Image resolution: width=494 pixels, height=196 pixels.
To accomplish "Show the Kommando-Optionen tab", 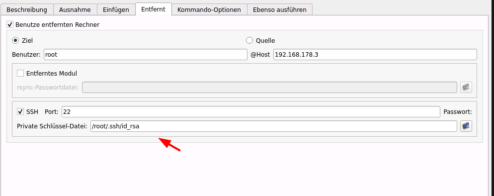I will pyautogui.click(x=209, y=10).
